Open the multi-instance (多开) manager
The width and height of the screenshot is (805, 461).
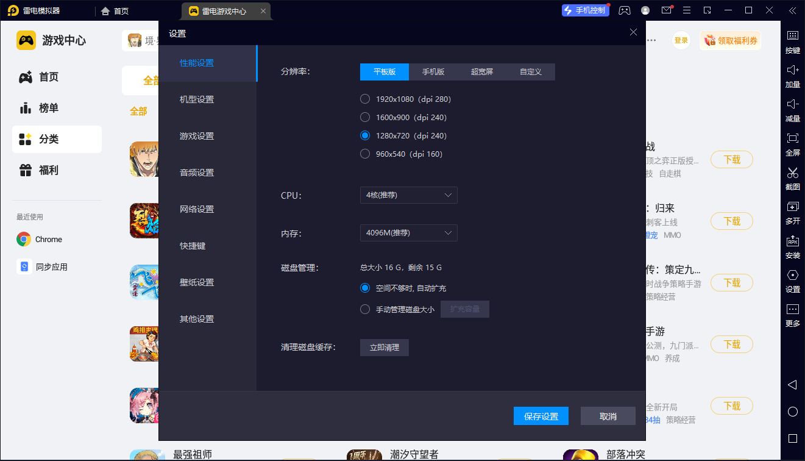click(792, 213)
